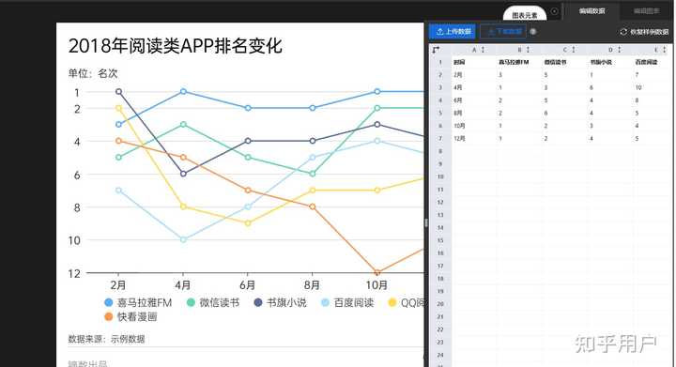The width and height of the screenshot is (676, 367).
Task: Sort column C using its arrow icon
Action: tap(574, 50)
